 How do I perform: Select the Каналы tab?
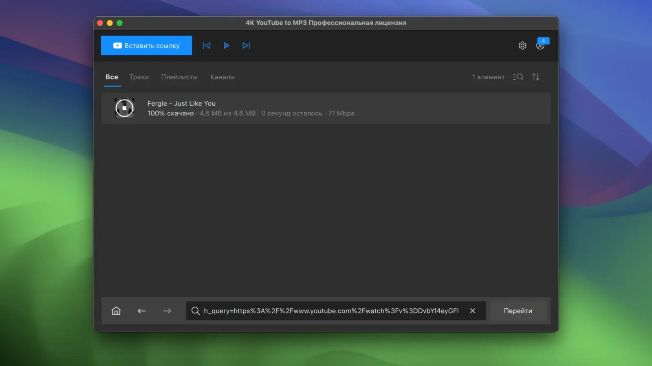coord(222,77)
